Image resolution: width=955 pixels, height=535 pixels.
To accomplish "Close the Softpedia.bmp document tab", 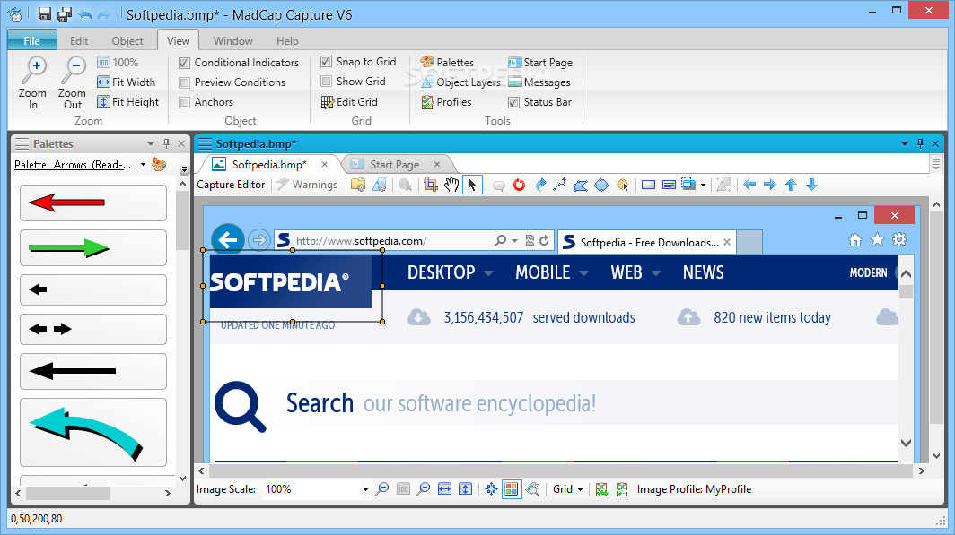I will [325, 164].
